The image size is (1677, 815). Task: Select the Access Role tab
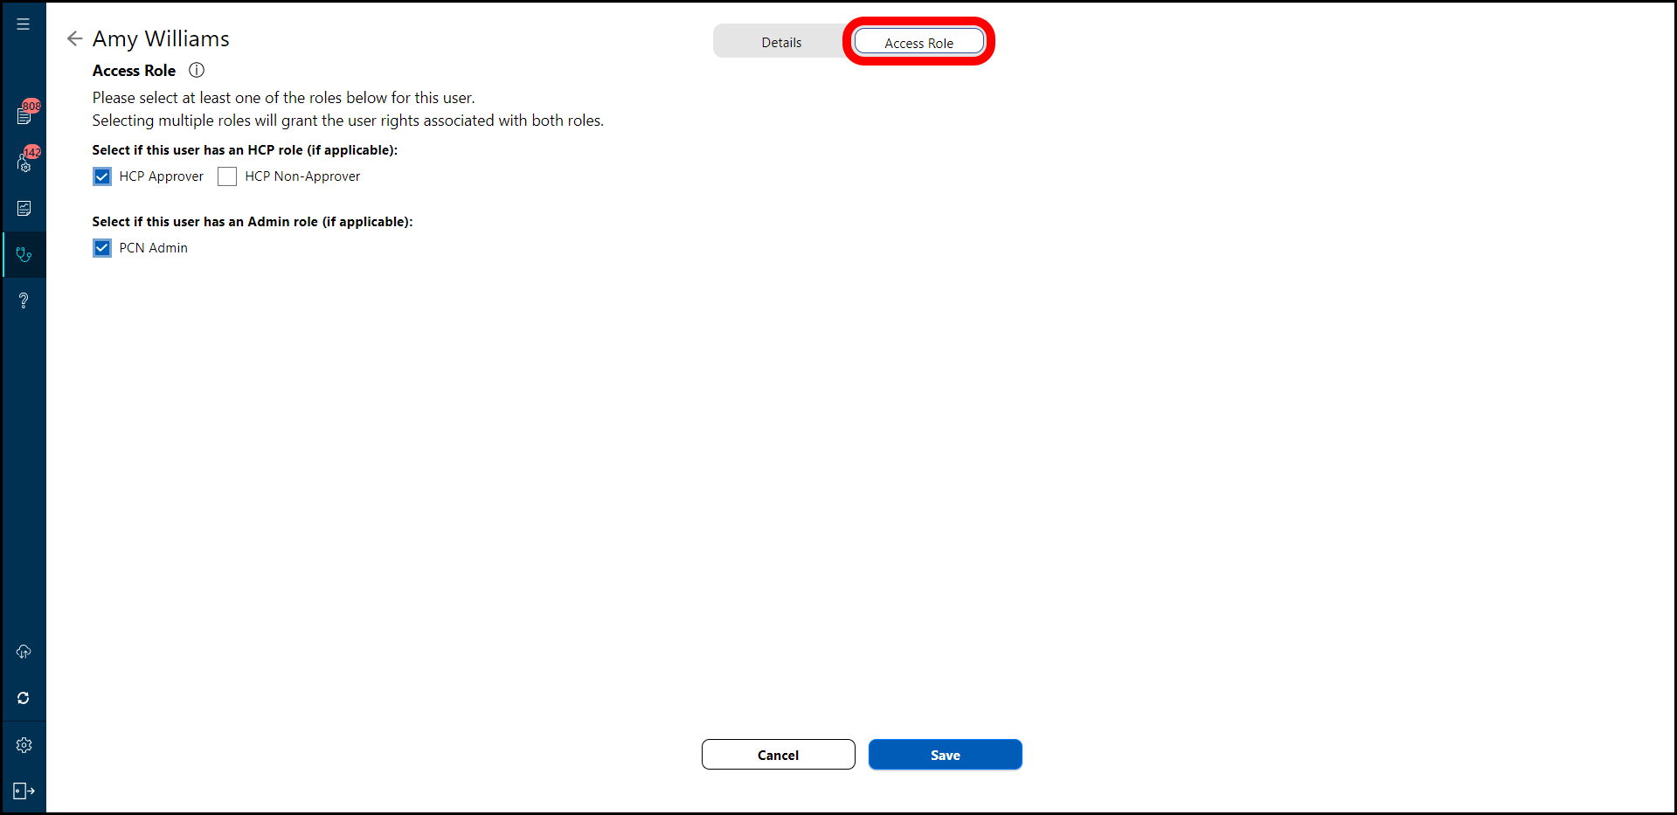918,43
